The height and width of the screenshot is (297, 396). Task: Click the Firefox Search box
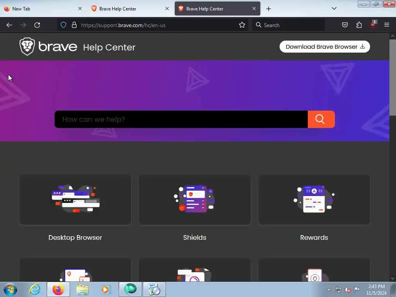288,25
